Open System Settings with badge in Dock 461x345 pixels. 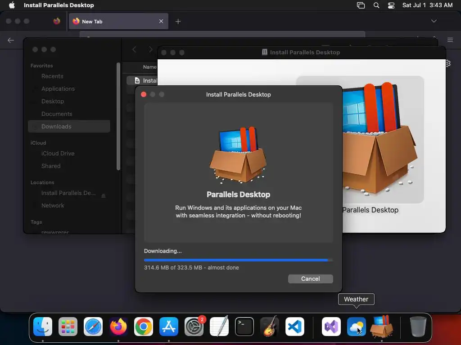194,327
